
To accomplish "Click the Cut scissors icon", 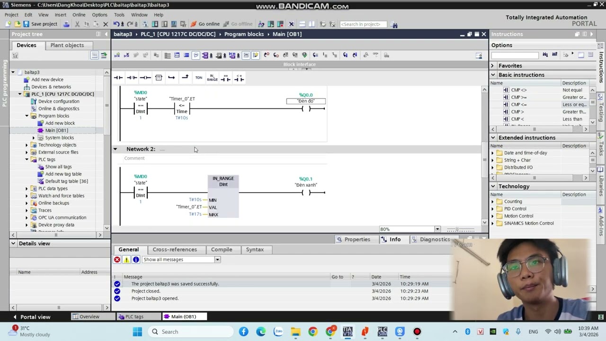I will [x=77, y=24].
